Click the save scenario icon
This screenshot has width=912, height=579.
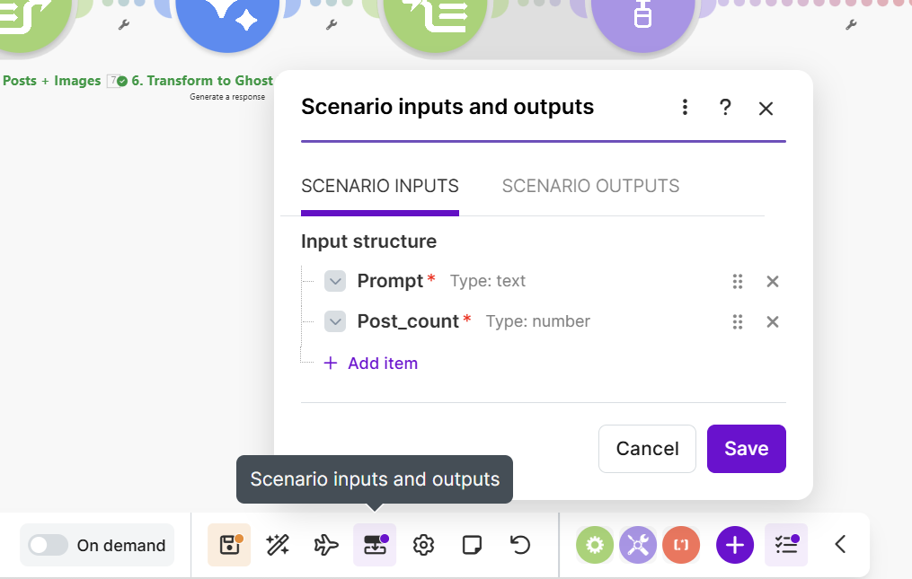tap(229, 545)
